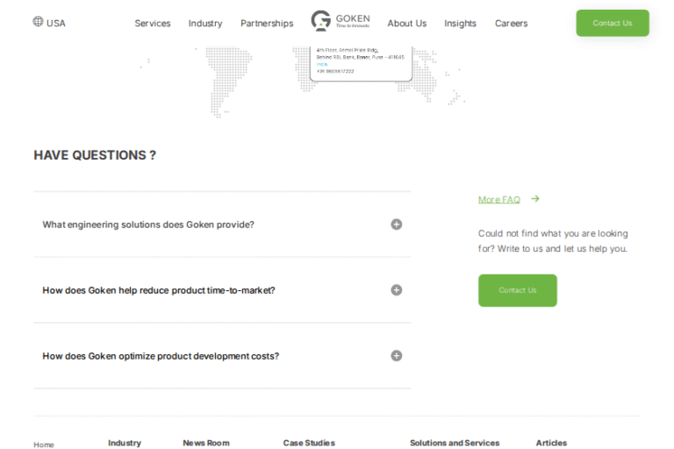Click plus icon for engineering solutions question
The image size is (674, 449).
pyautogui.click(x=396, y=224)
